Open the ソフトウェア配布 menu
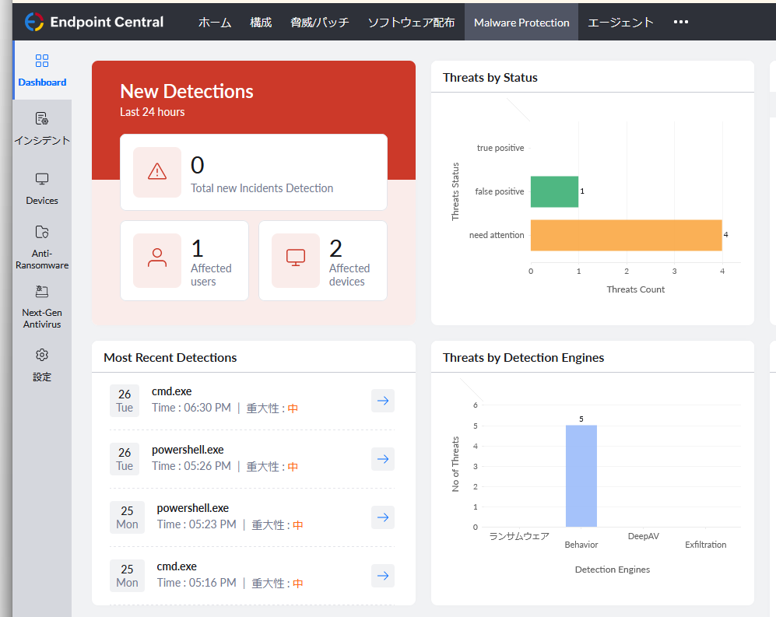This screenshot has height=617, width=776. [x=411, y=23]
